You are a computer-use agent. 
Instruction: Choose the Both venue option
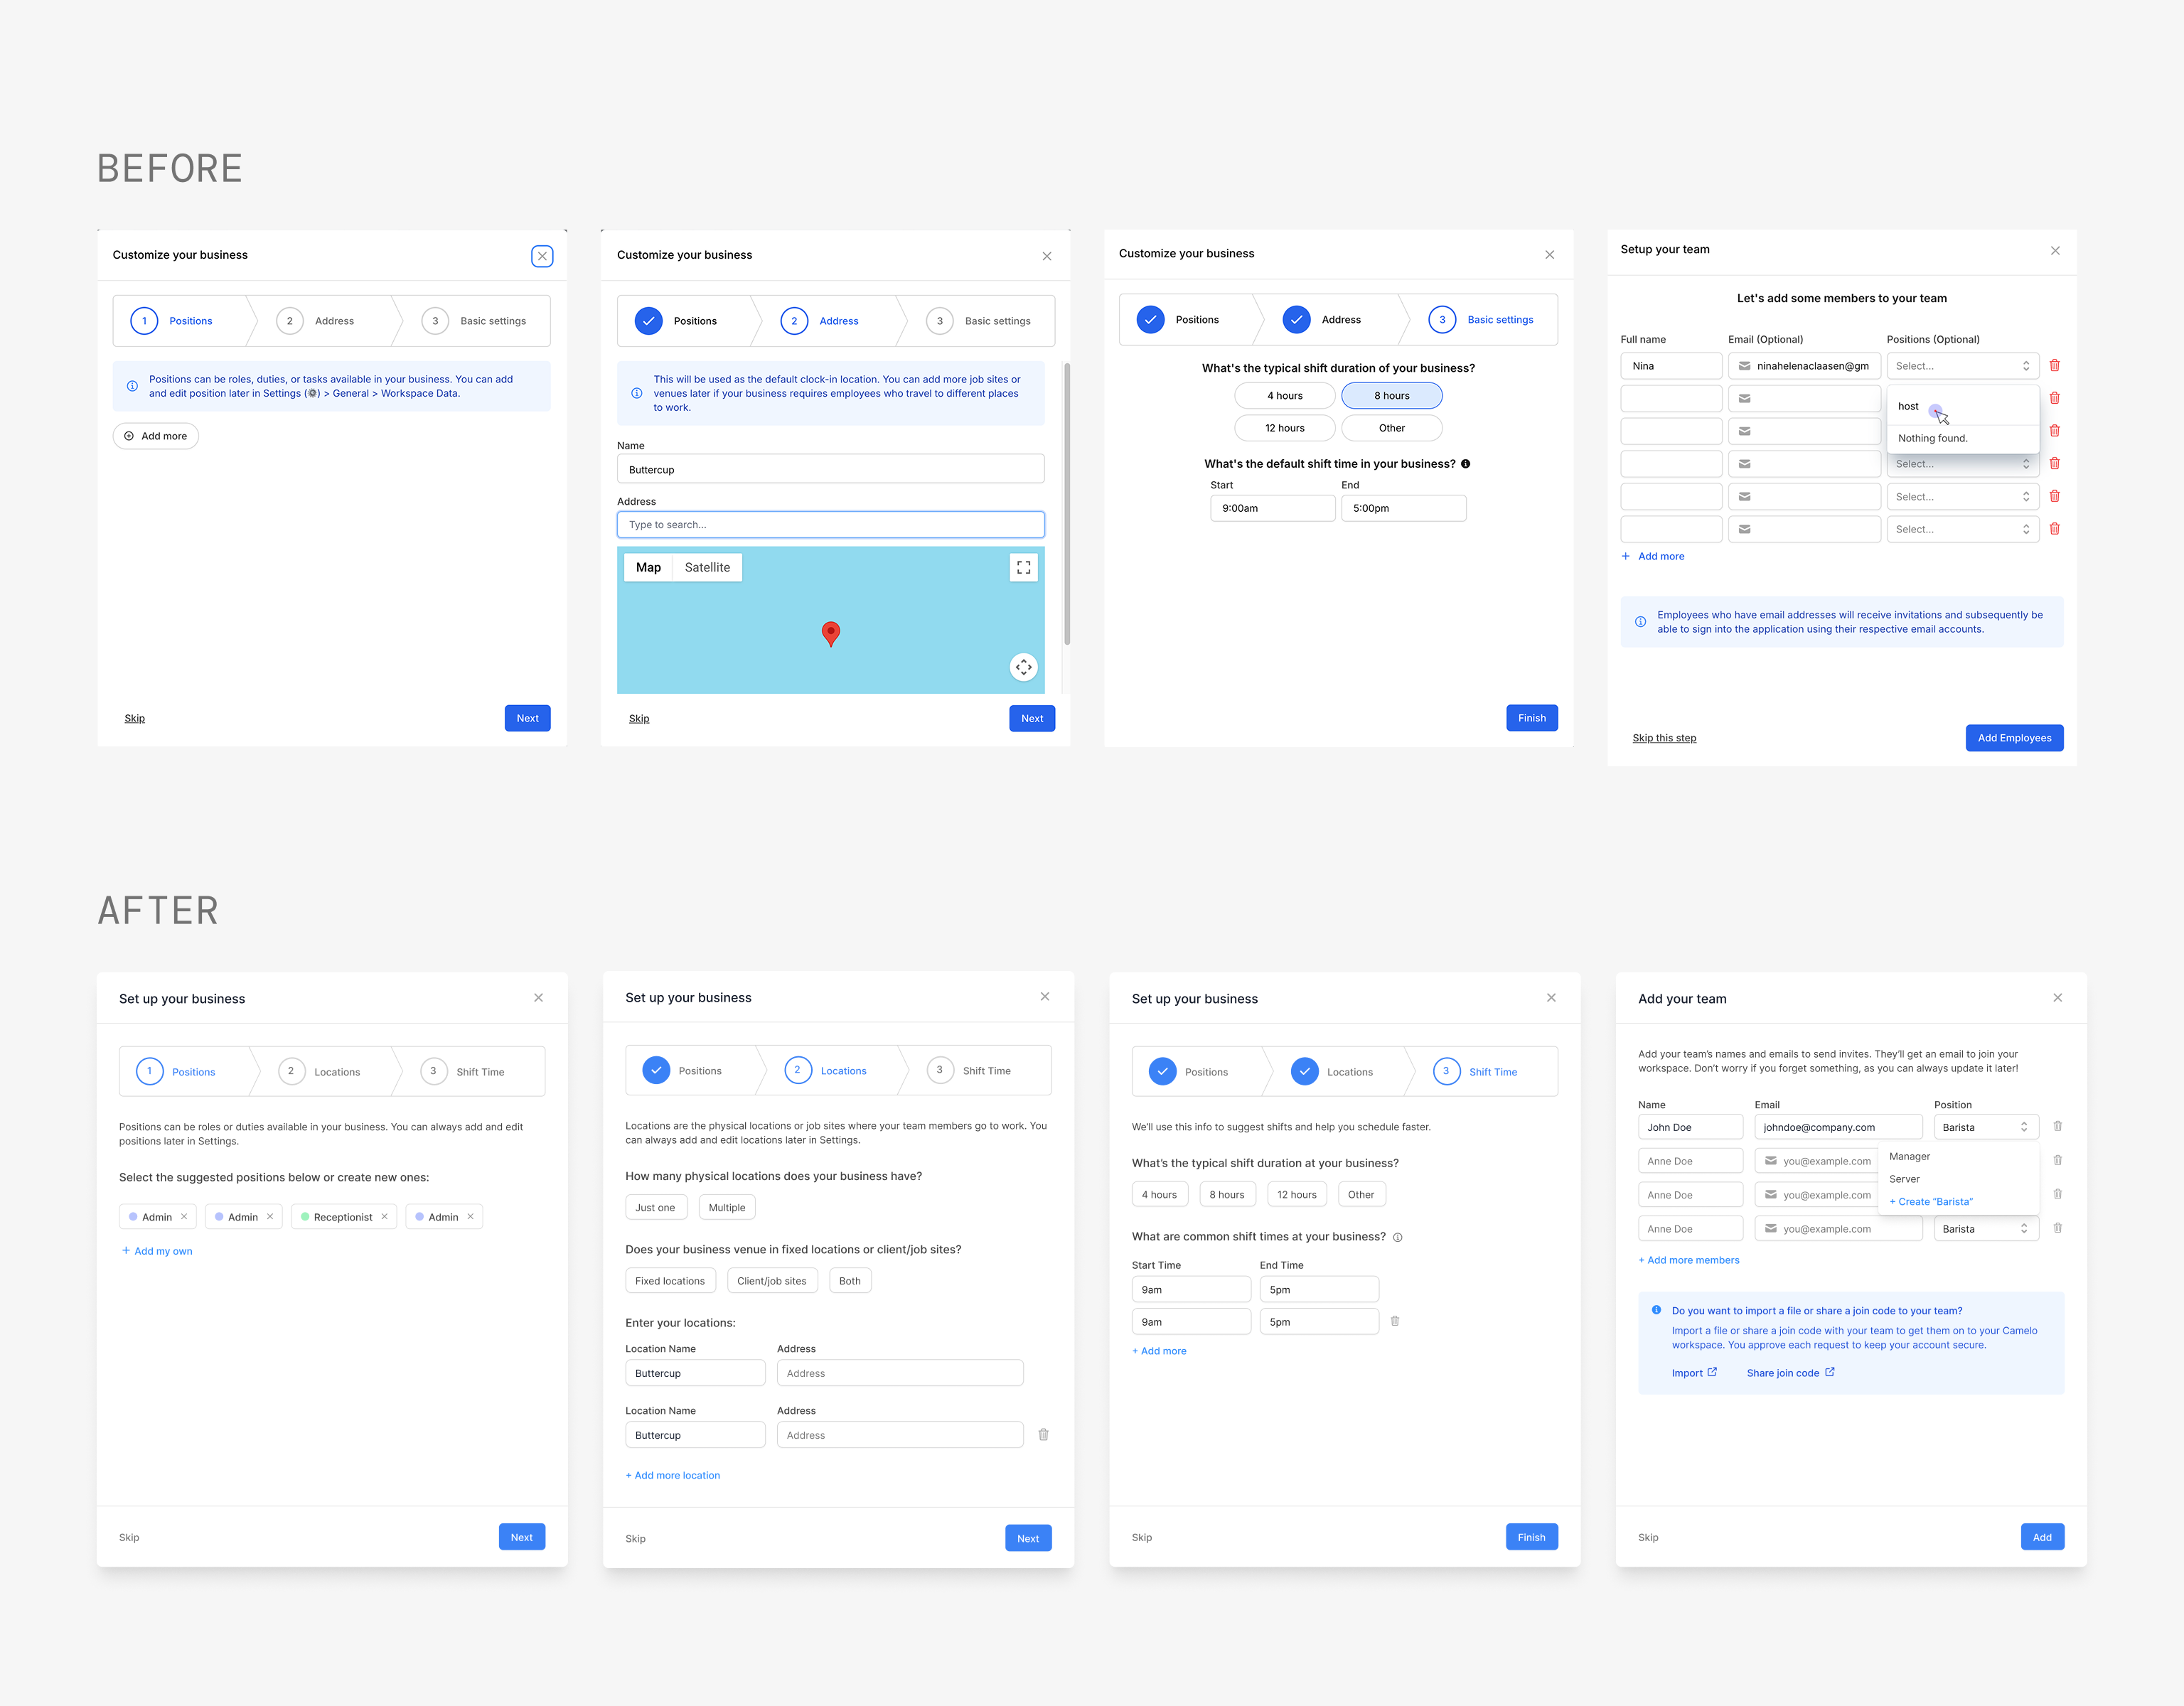(x=850, y=1281)
